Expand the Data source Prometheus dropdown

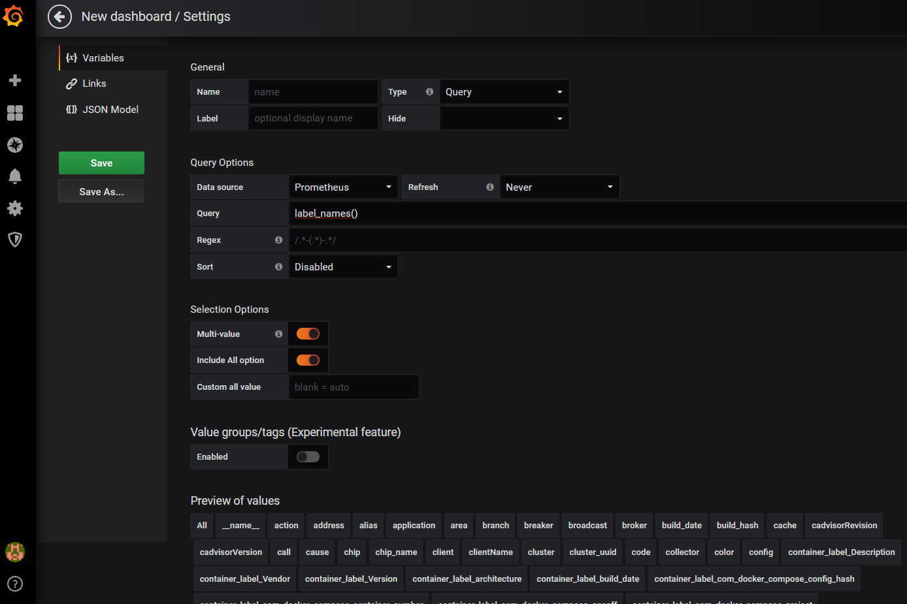pyautogui.click(x=342, y=187)
